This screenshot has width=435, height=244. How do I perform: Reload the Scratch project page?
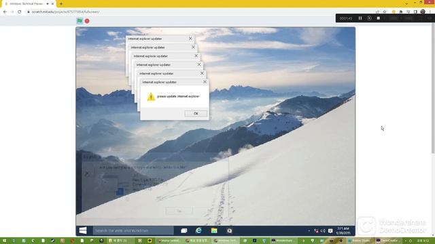tap(20, 12)
